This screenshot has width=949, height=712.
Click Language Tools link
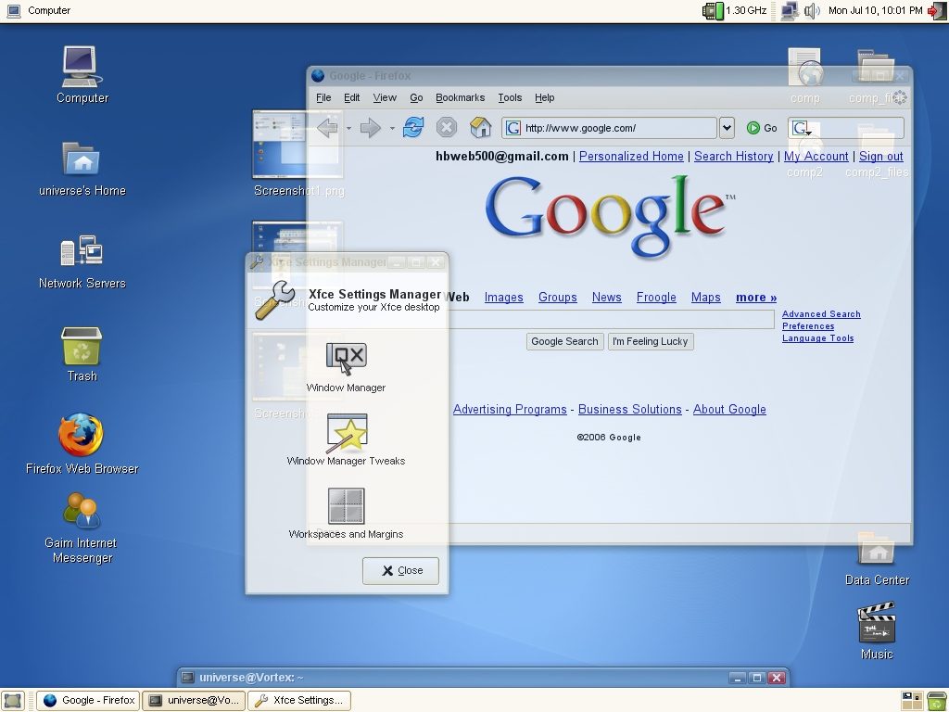coord(817,337)
